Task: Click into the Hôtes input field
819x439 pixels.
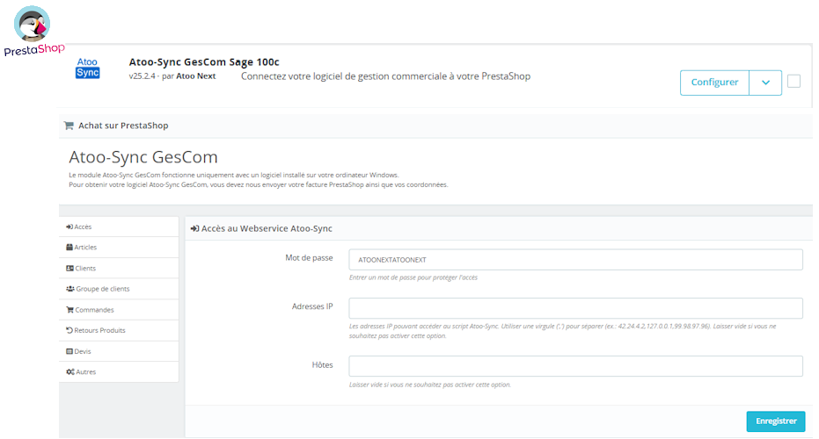Action: [575, 366]
